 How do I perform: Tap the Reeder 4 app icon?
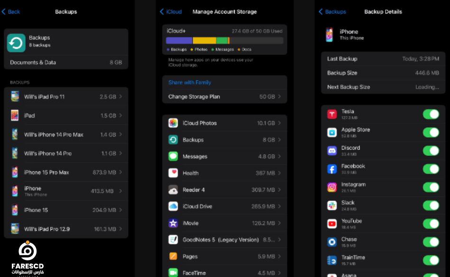tap(173, 190)
